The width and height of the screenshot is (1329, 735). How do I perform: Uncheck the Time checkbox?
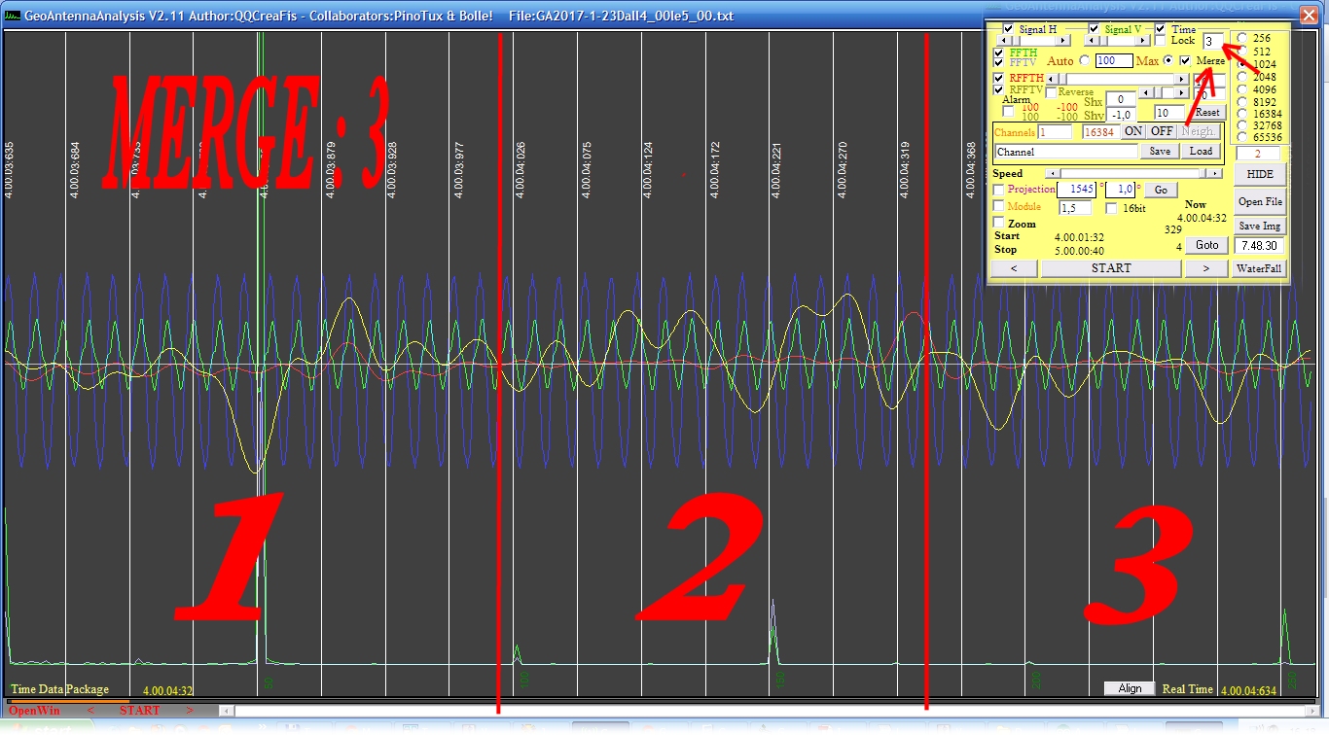click(x=1160, y=29)
